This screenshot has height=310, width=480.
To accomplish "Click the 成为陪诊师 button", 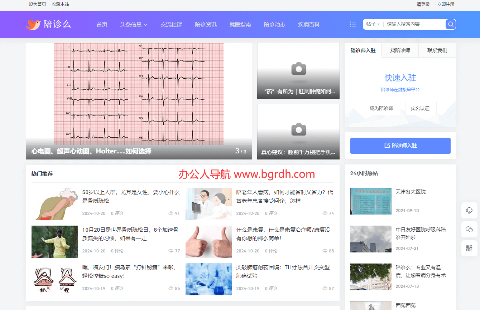I will [382, 108].
